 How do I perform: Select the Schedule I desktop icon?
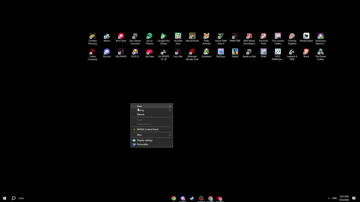pyautogui.click(x=206, y=53)
